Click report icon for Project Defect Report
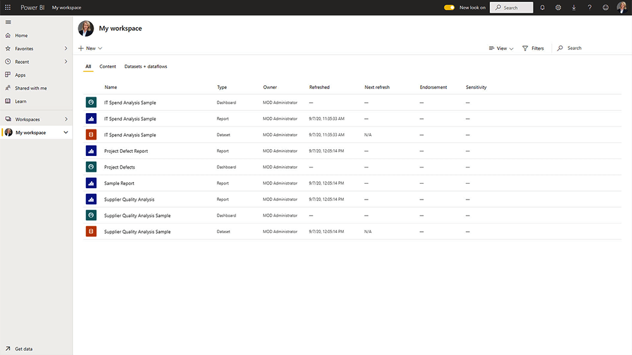Screen dimensions: 632x355 coord(91,151)
